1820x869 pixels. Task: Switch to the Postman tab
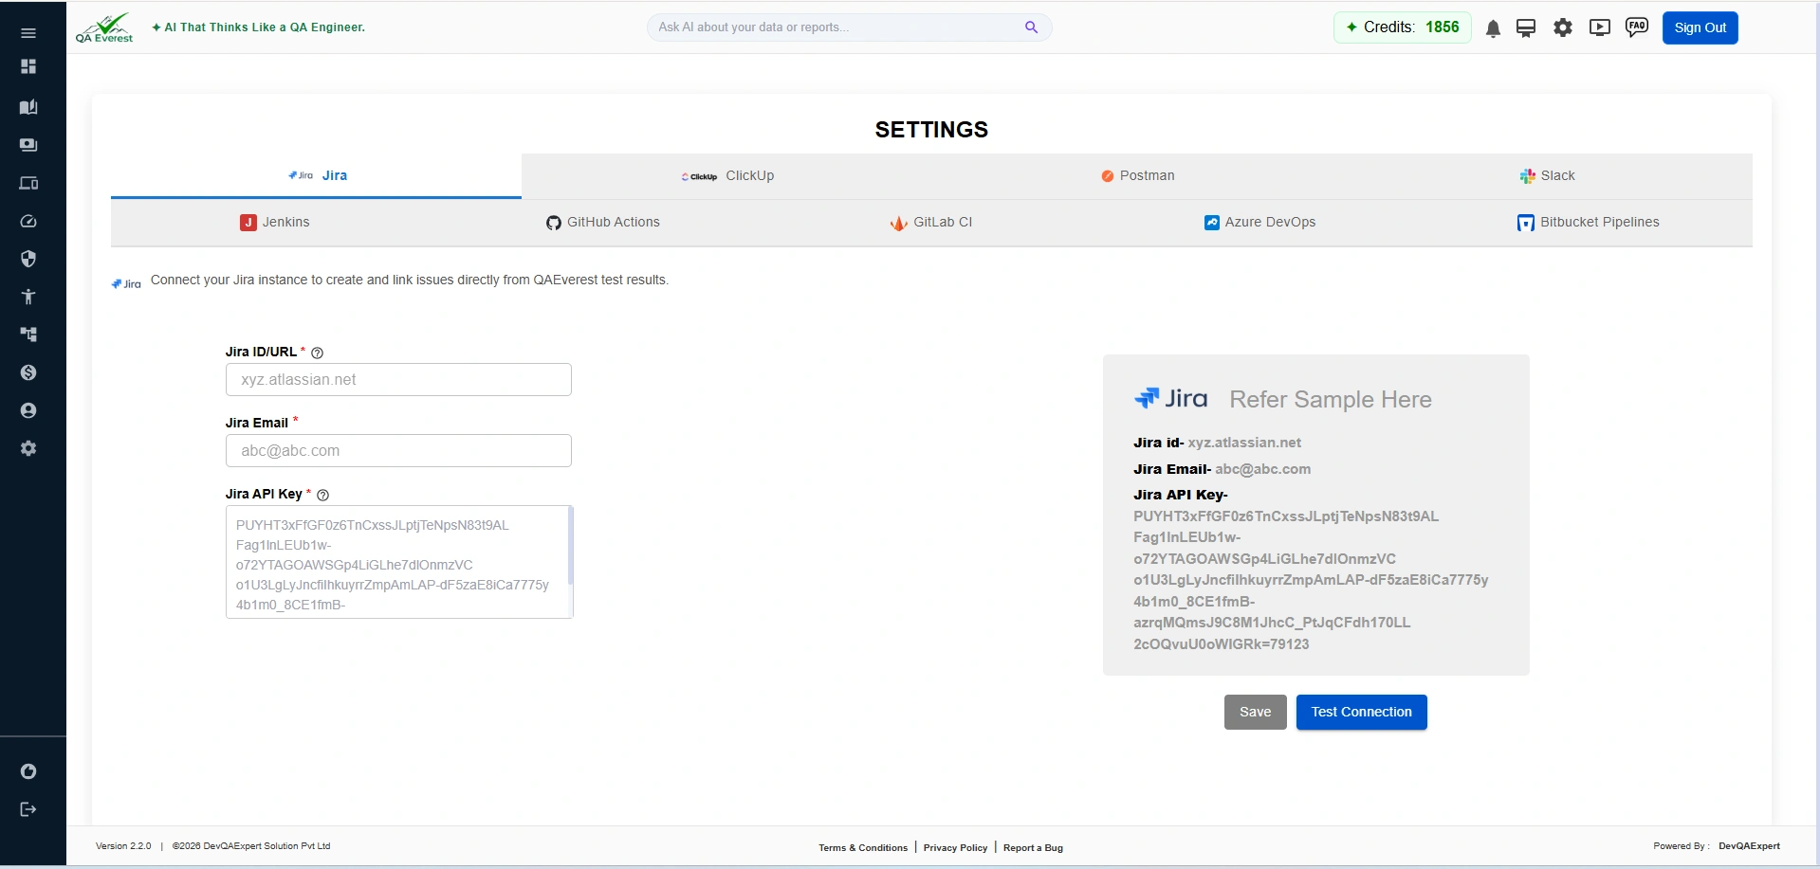pyautogui.click(x=1137, y=176)
